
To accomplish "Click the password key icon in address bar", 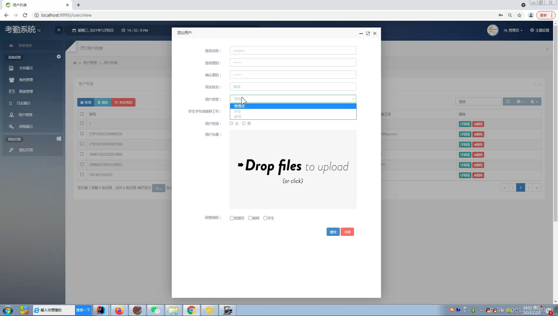I will (500, 15).
